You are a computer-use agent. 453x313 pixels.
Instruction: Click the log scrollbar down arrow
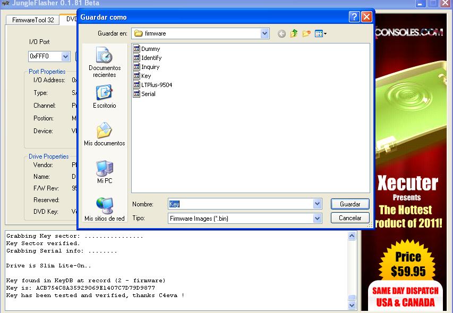[352, 305]
